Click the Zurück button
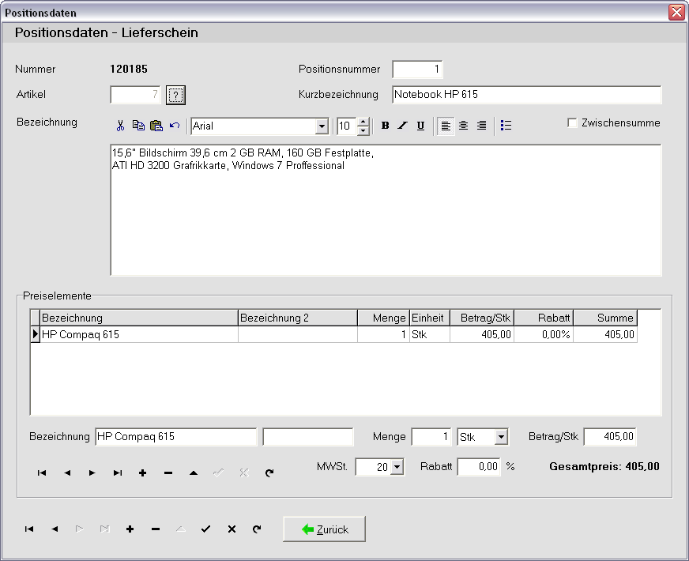Image resolution: width=689 pixels, height=561 pixels. coord(324,529)
